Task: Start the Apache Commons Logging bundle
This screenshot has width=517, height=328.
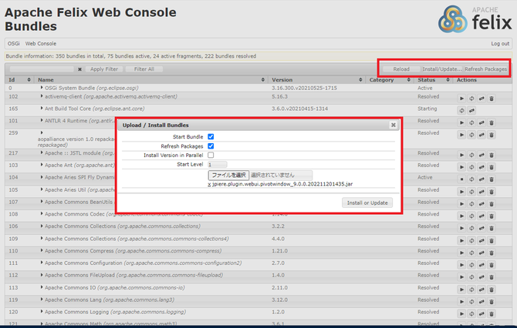Action: tap(461, 314)
